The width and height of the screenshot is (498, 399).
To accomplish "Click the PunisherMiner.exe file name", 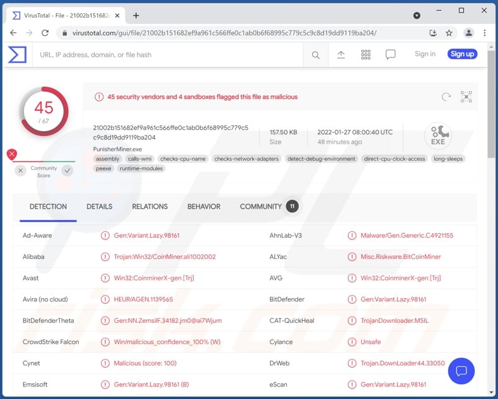I will point(117,149).
